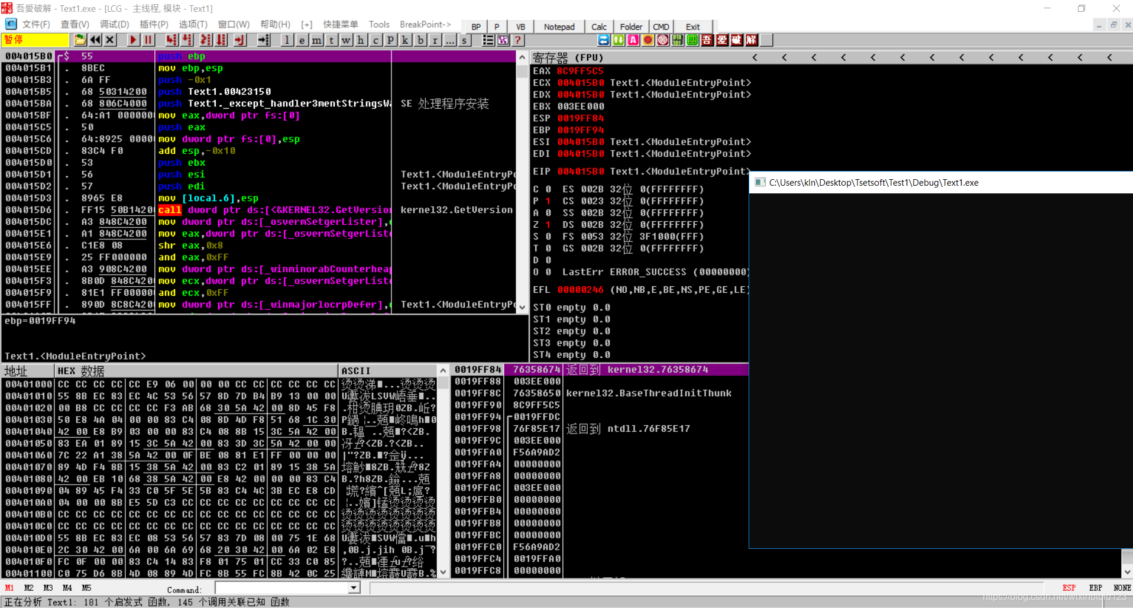
Task: Click the Calc button
Action: coord(599,27)
